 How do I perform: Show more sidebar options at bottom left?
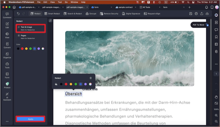7,121
